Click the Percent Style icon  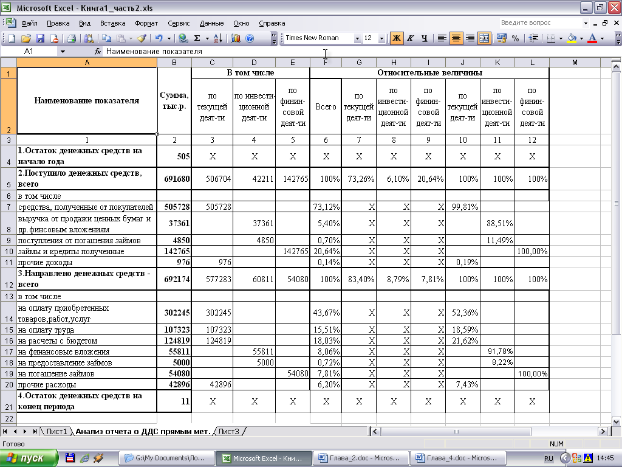(x=515, y=38)
